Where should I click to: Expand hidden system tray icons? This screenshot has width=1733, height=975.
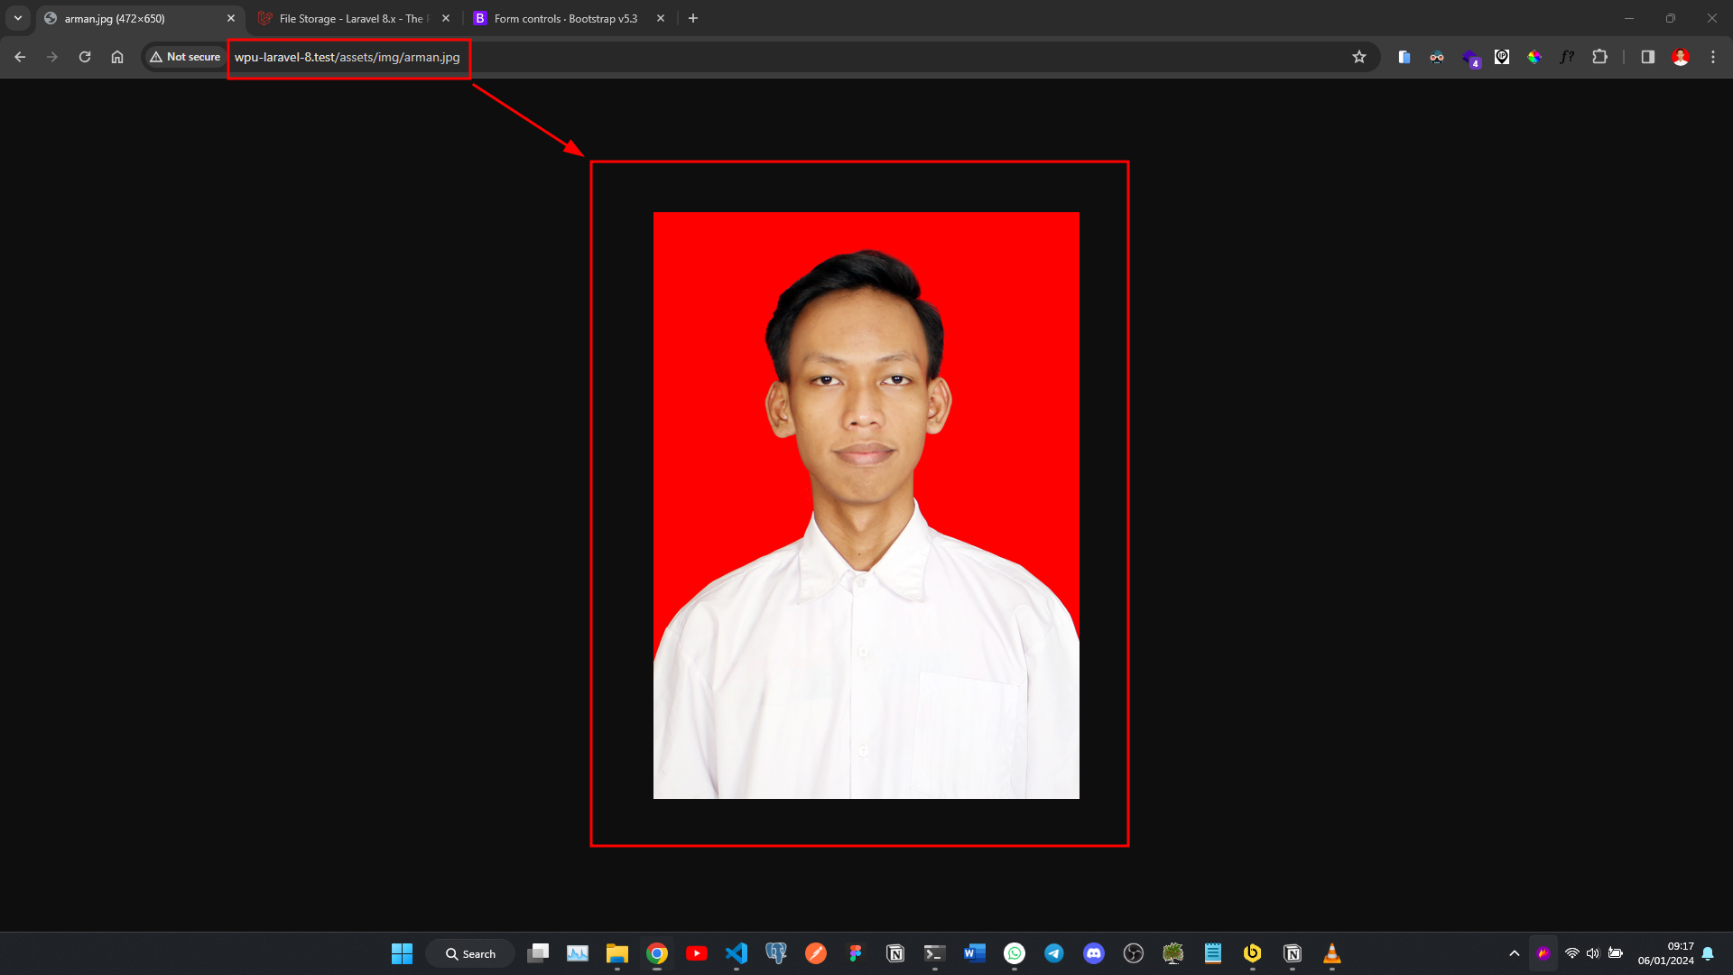click(x=1515, y=953)
